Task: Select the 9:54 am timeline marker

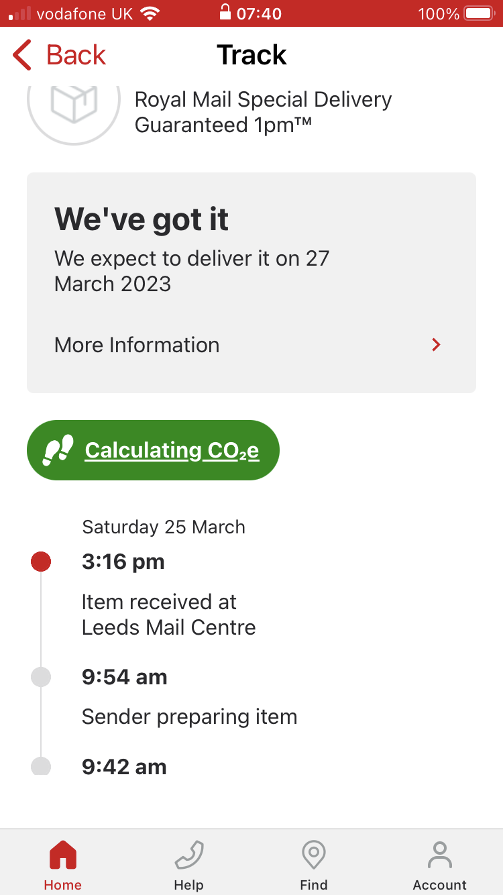Action: coord(41,677)
